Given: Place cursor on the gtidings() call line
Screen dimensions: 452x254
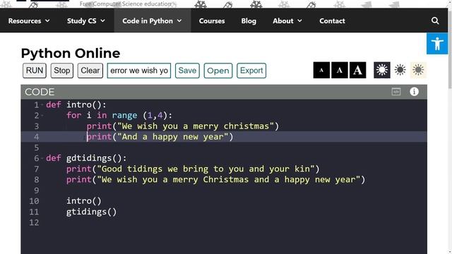Looking at the screenshot, I should pyautogui.click(x=91, y=212).
